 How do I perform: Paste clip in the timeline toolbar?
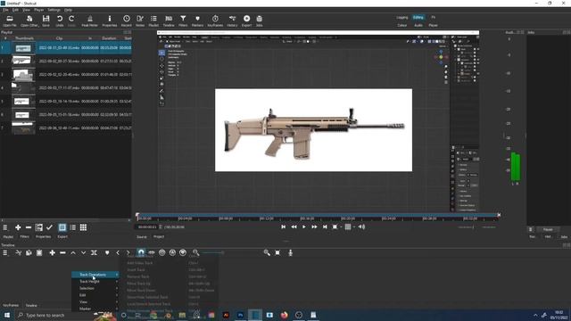pos(39,252)
